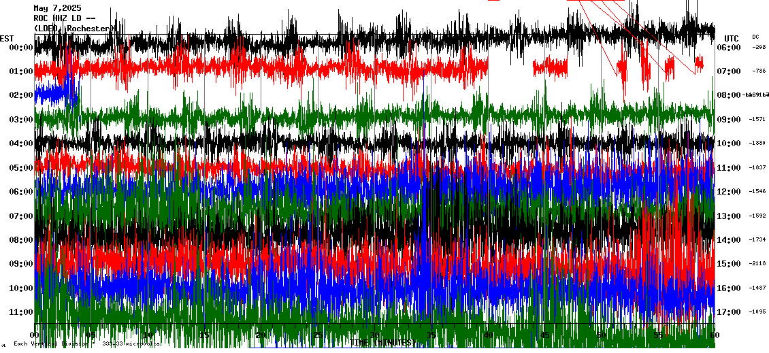The height and width of the screenshot is (353, 769).
Task: Click the minute axis label "10"
Action: tap(148, 335)
